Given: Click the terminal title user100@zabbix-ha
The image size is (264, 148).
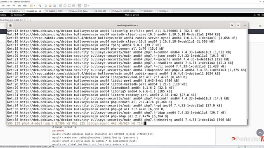Looking at the screenshot, I should pyautogui.click(x=127, y=25).
